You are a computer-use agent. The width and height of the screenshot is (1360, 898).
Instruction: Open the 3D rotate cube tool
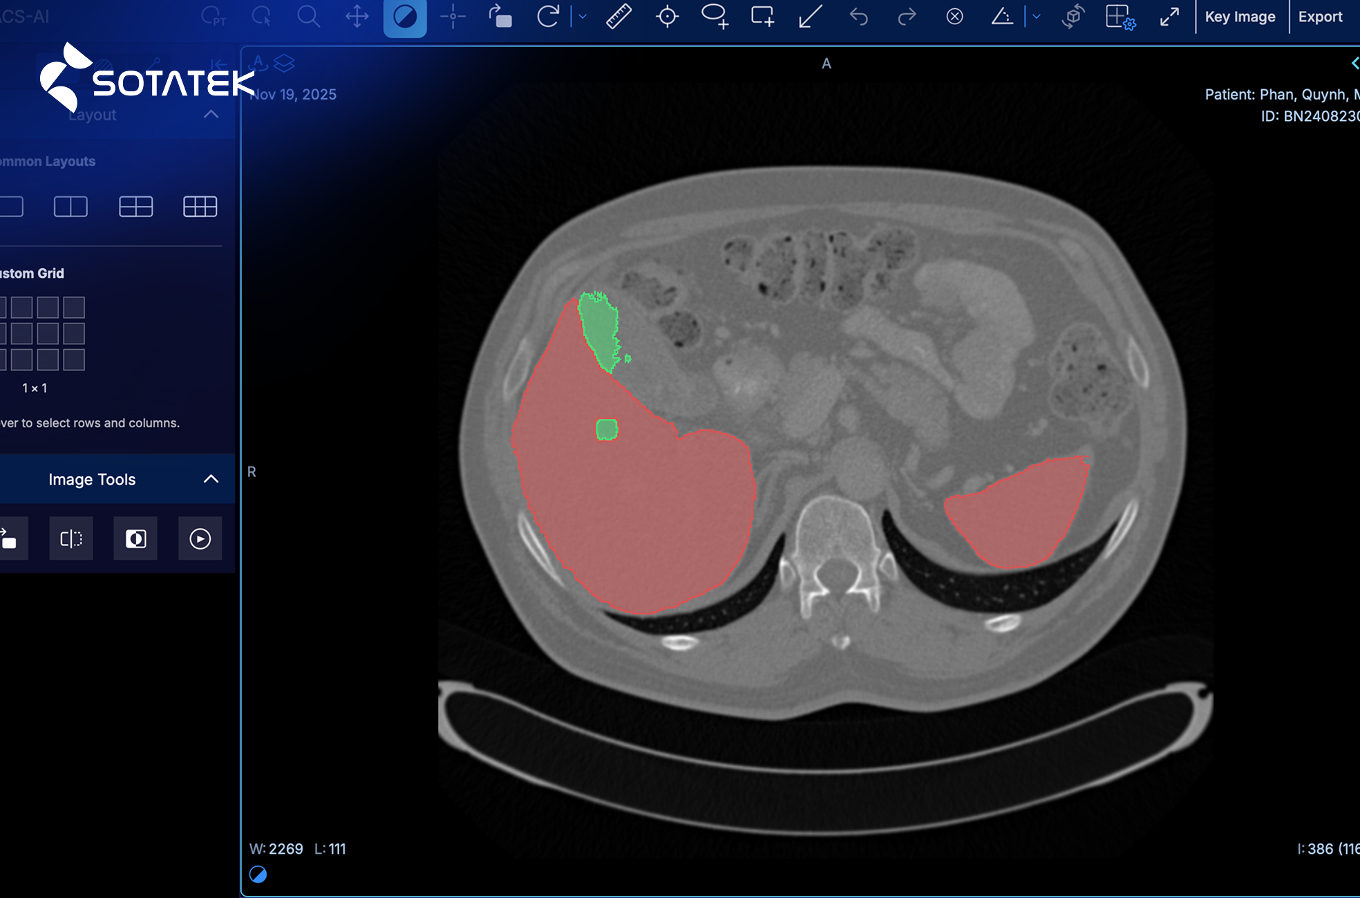(x=1073, y=17)
